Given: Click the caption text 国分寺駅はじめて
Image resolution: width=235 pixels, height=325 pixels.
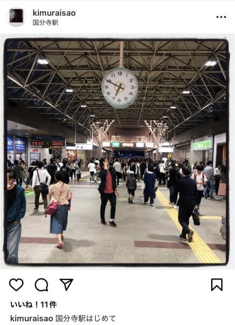Looking at the screenshot, I should 86,318.
